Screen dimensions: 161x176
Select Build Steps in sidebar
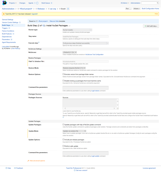click(6, 25)
